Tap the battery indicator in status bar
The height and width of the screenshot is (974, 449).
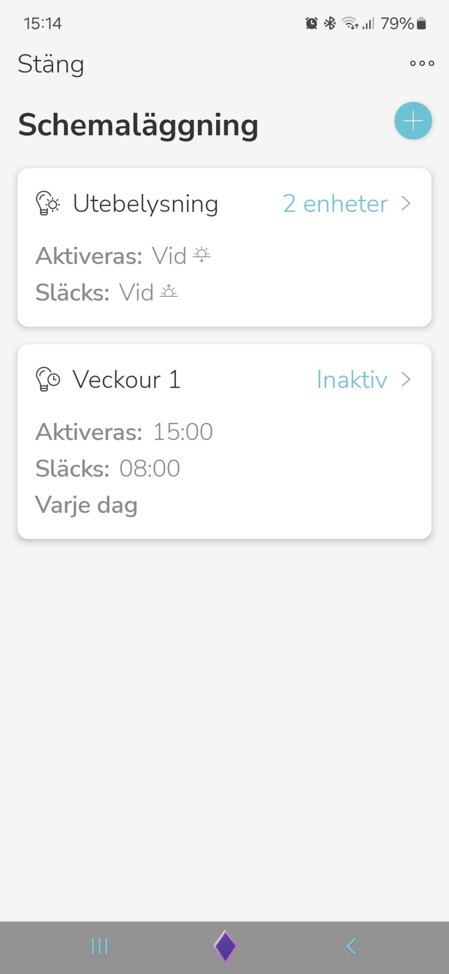pyautogui.click(x=421, y=23)
